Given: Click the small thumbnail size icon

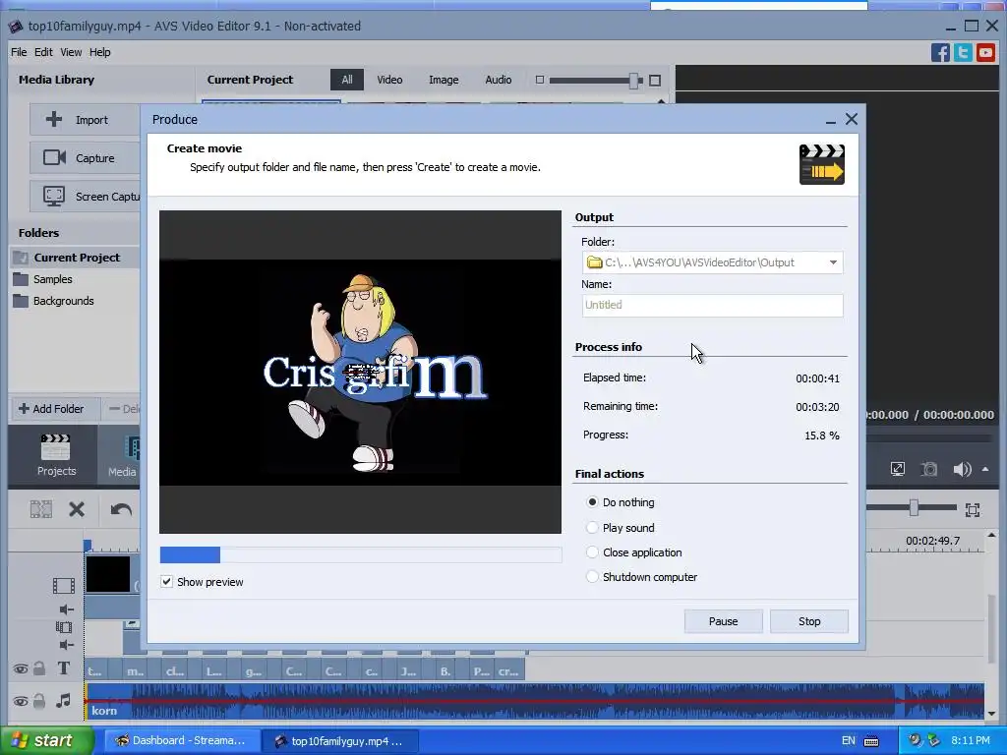Looking at the screenshot, I should click(x=540, y=80).
